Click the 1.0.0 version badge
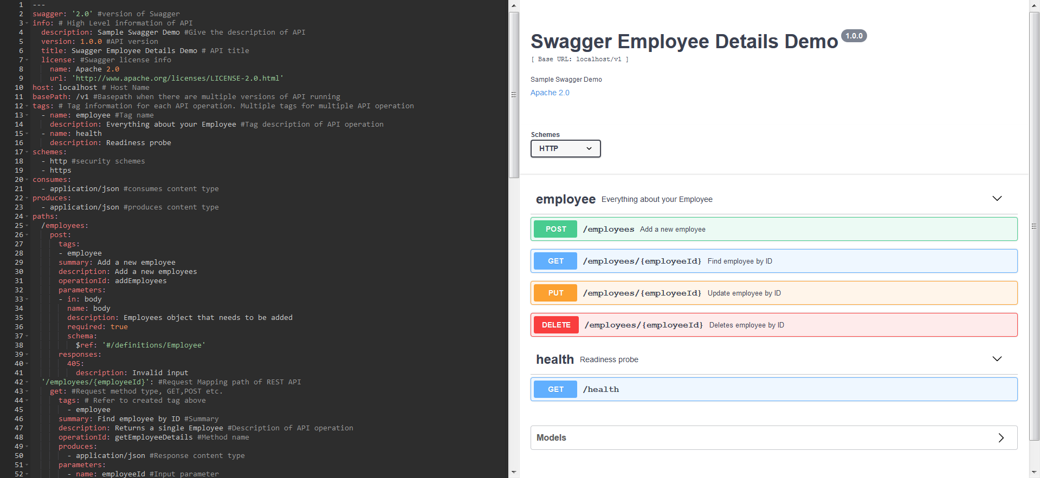Image resolution: width=1040 pixels, height=478 pixels. [x=854, y=36]
